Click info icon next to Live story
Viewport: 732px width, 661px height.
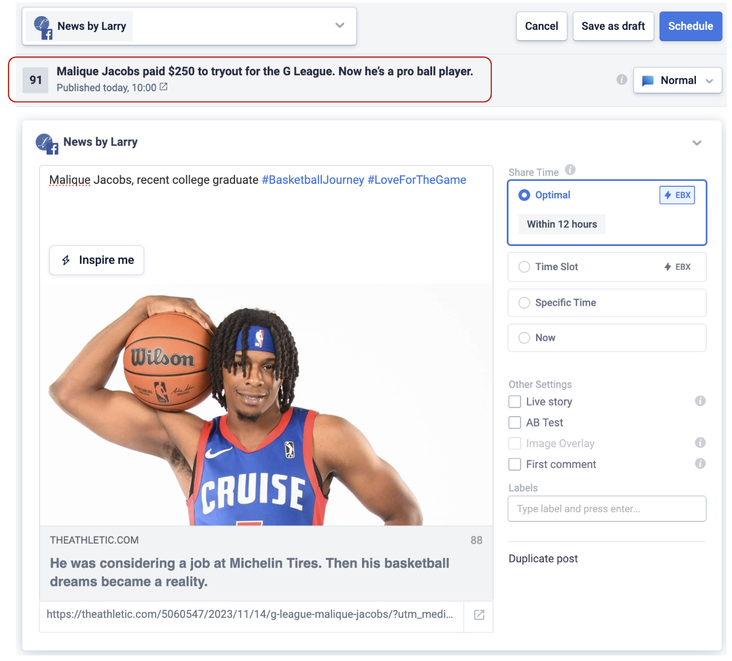click(x=700, y=401)
